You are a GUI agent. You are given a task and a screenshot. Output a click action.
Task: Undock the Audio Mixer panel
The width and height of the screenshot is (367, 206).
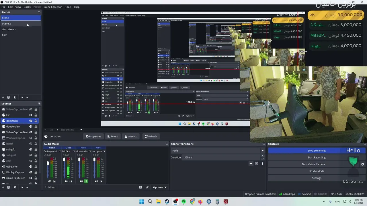click(x=167, y=144)
